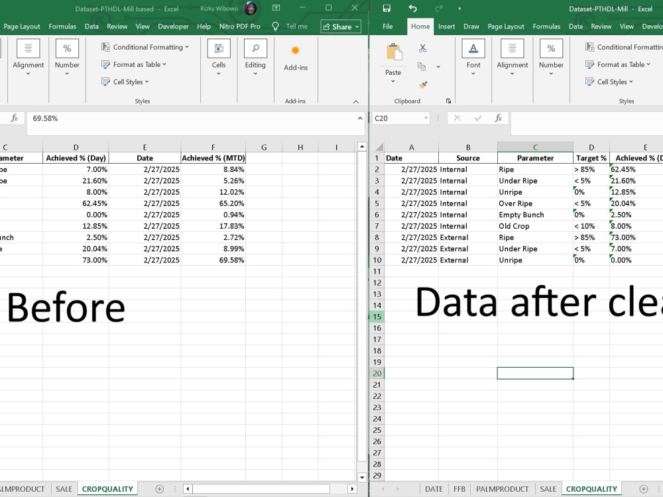Open Alignment group in left window

28,58
